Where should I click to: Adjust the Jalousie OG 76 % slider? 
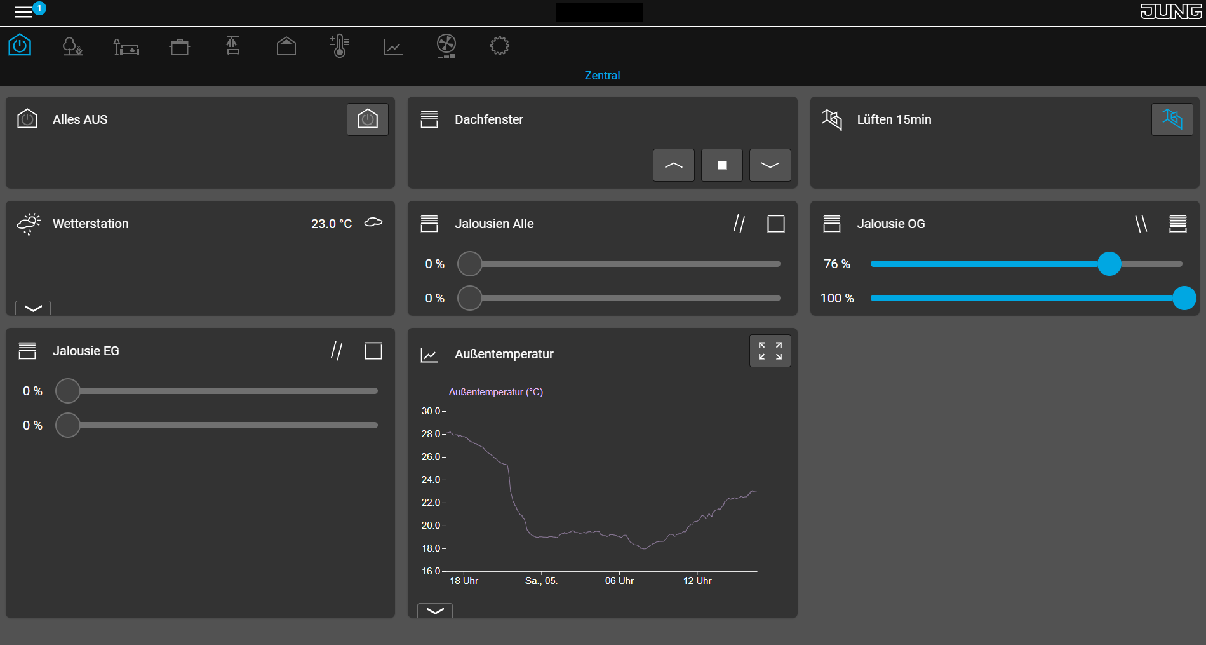[1026, 264]
